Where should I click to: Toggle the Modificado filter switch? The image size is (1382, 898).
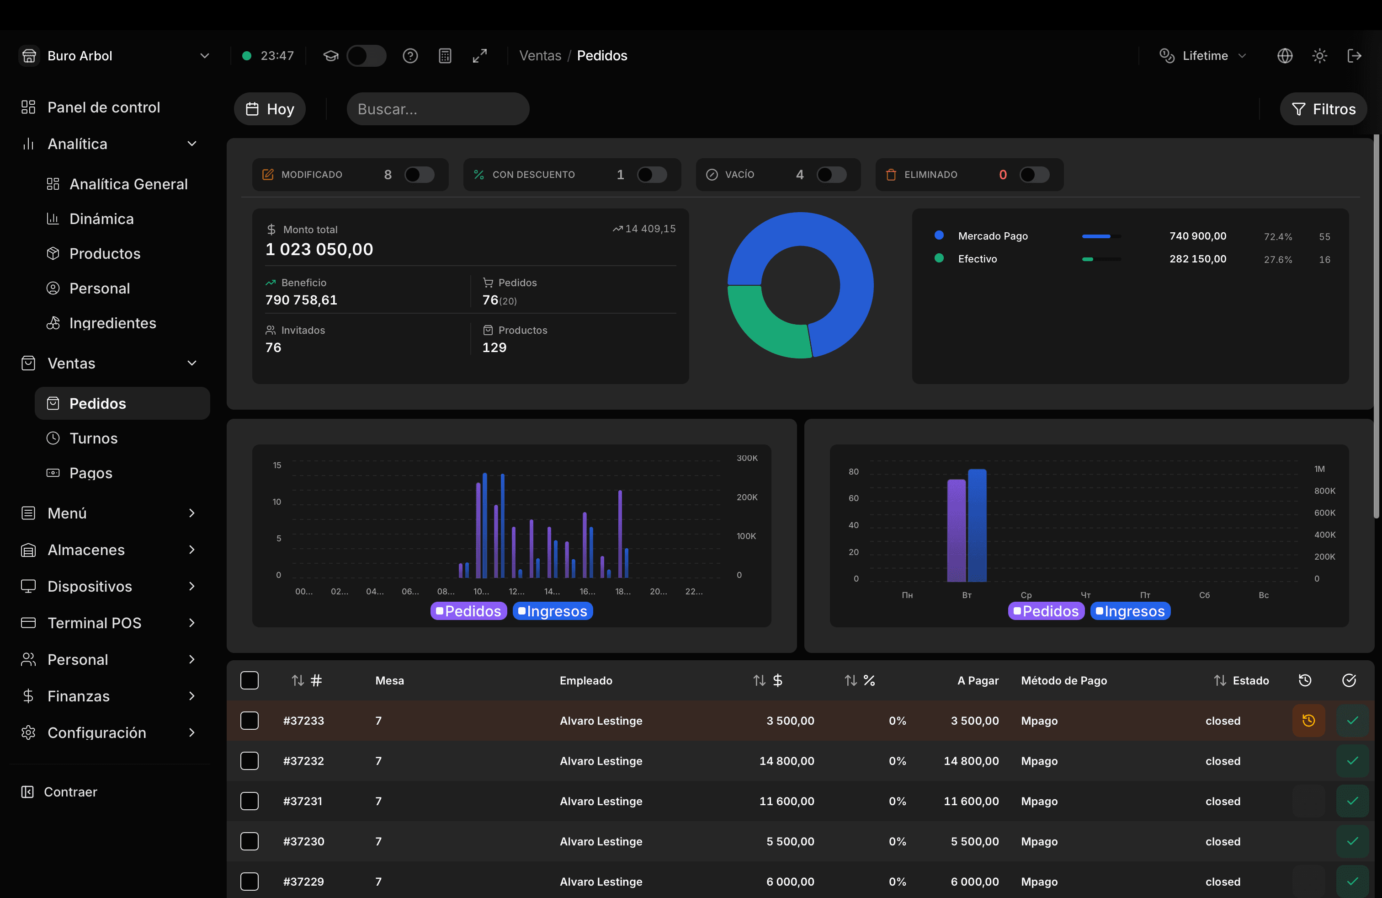(x=419, y=174)
